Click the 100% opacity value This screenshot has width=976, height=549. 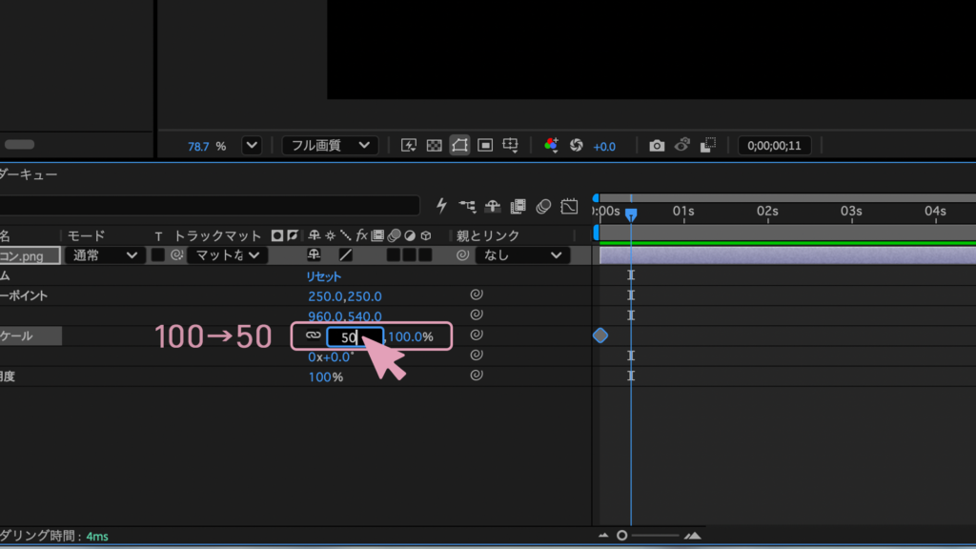click(x=326, y=376)
